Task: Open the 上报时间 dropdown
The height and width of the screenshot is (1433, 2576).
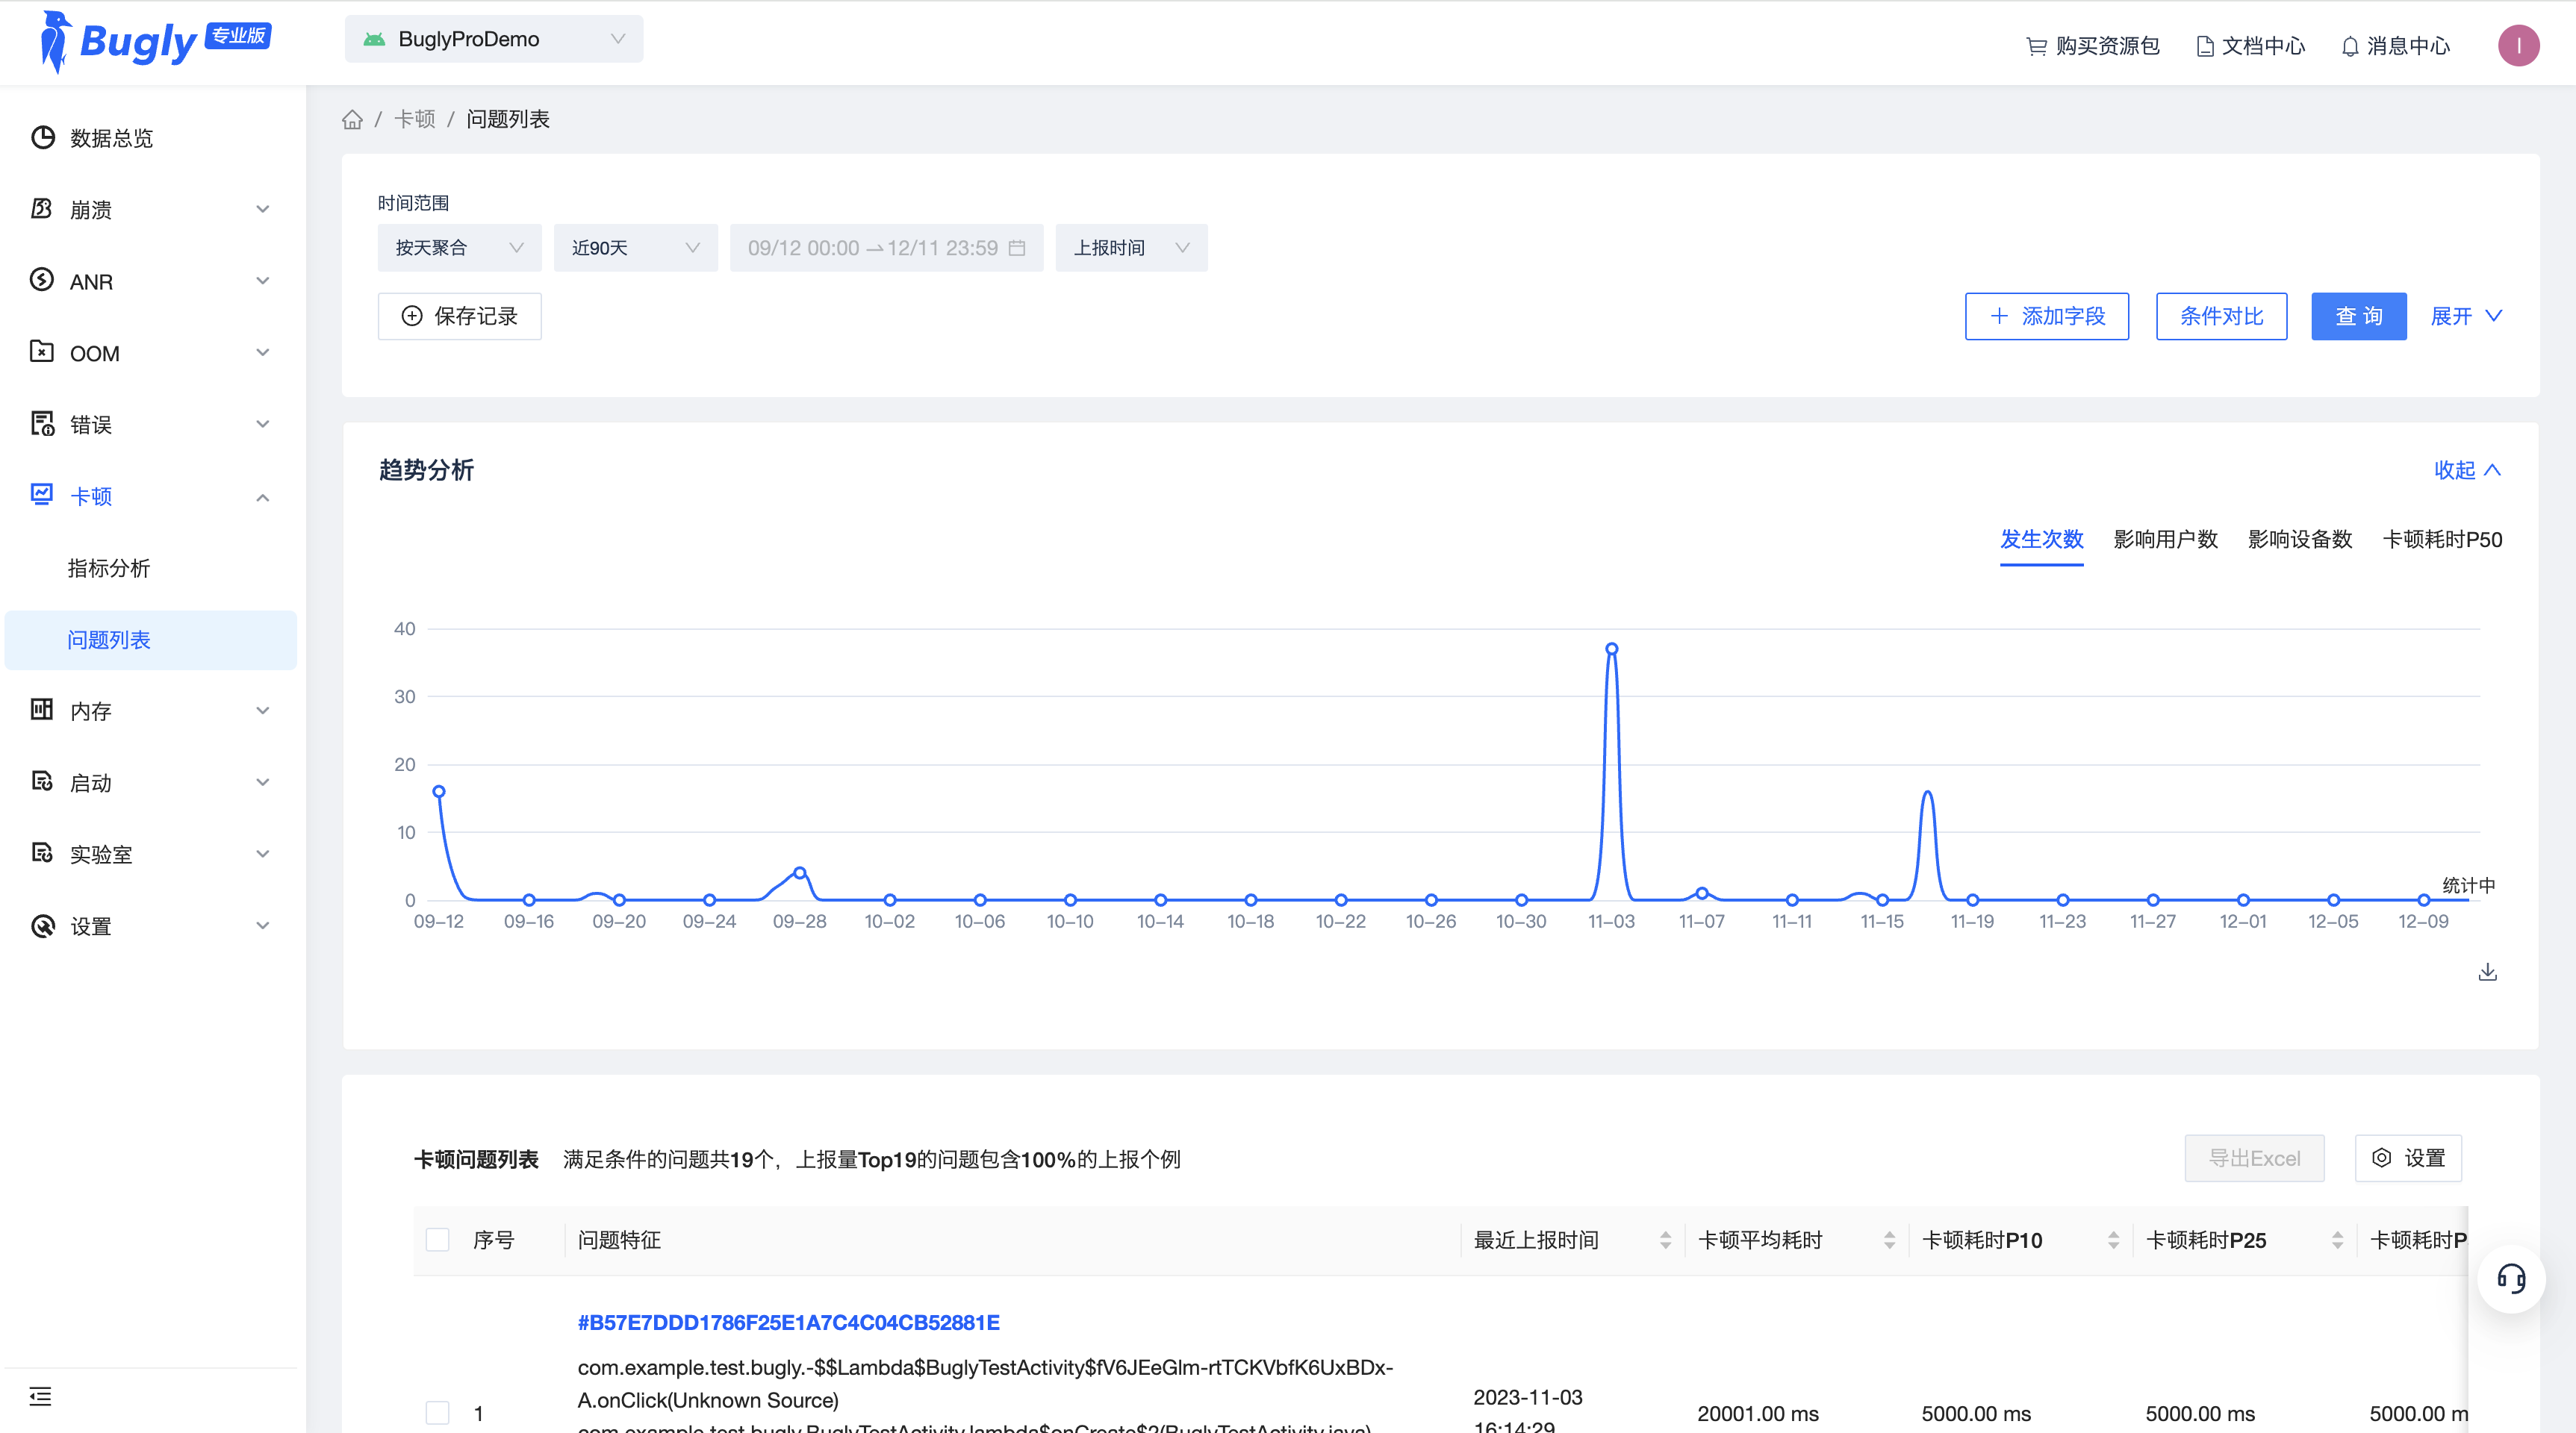Action: pyautogui.click(x=1131, y=248)
